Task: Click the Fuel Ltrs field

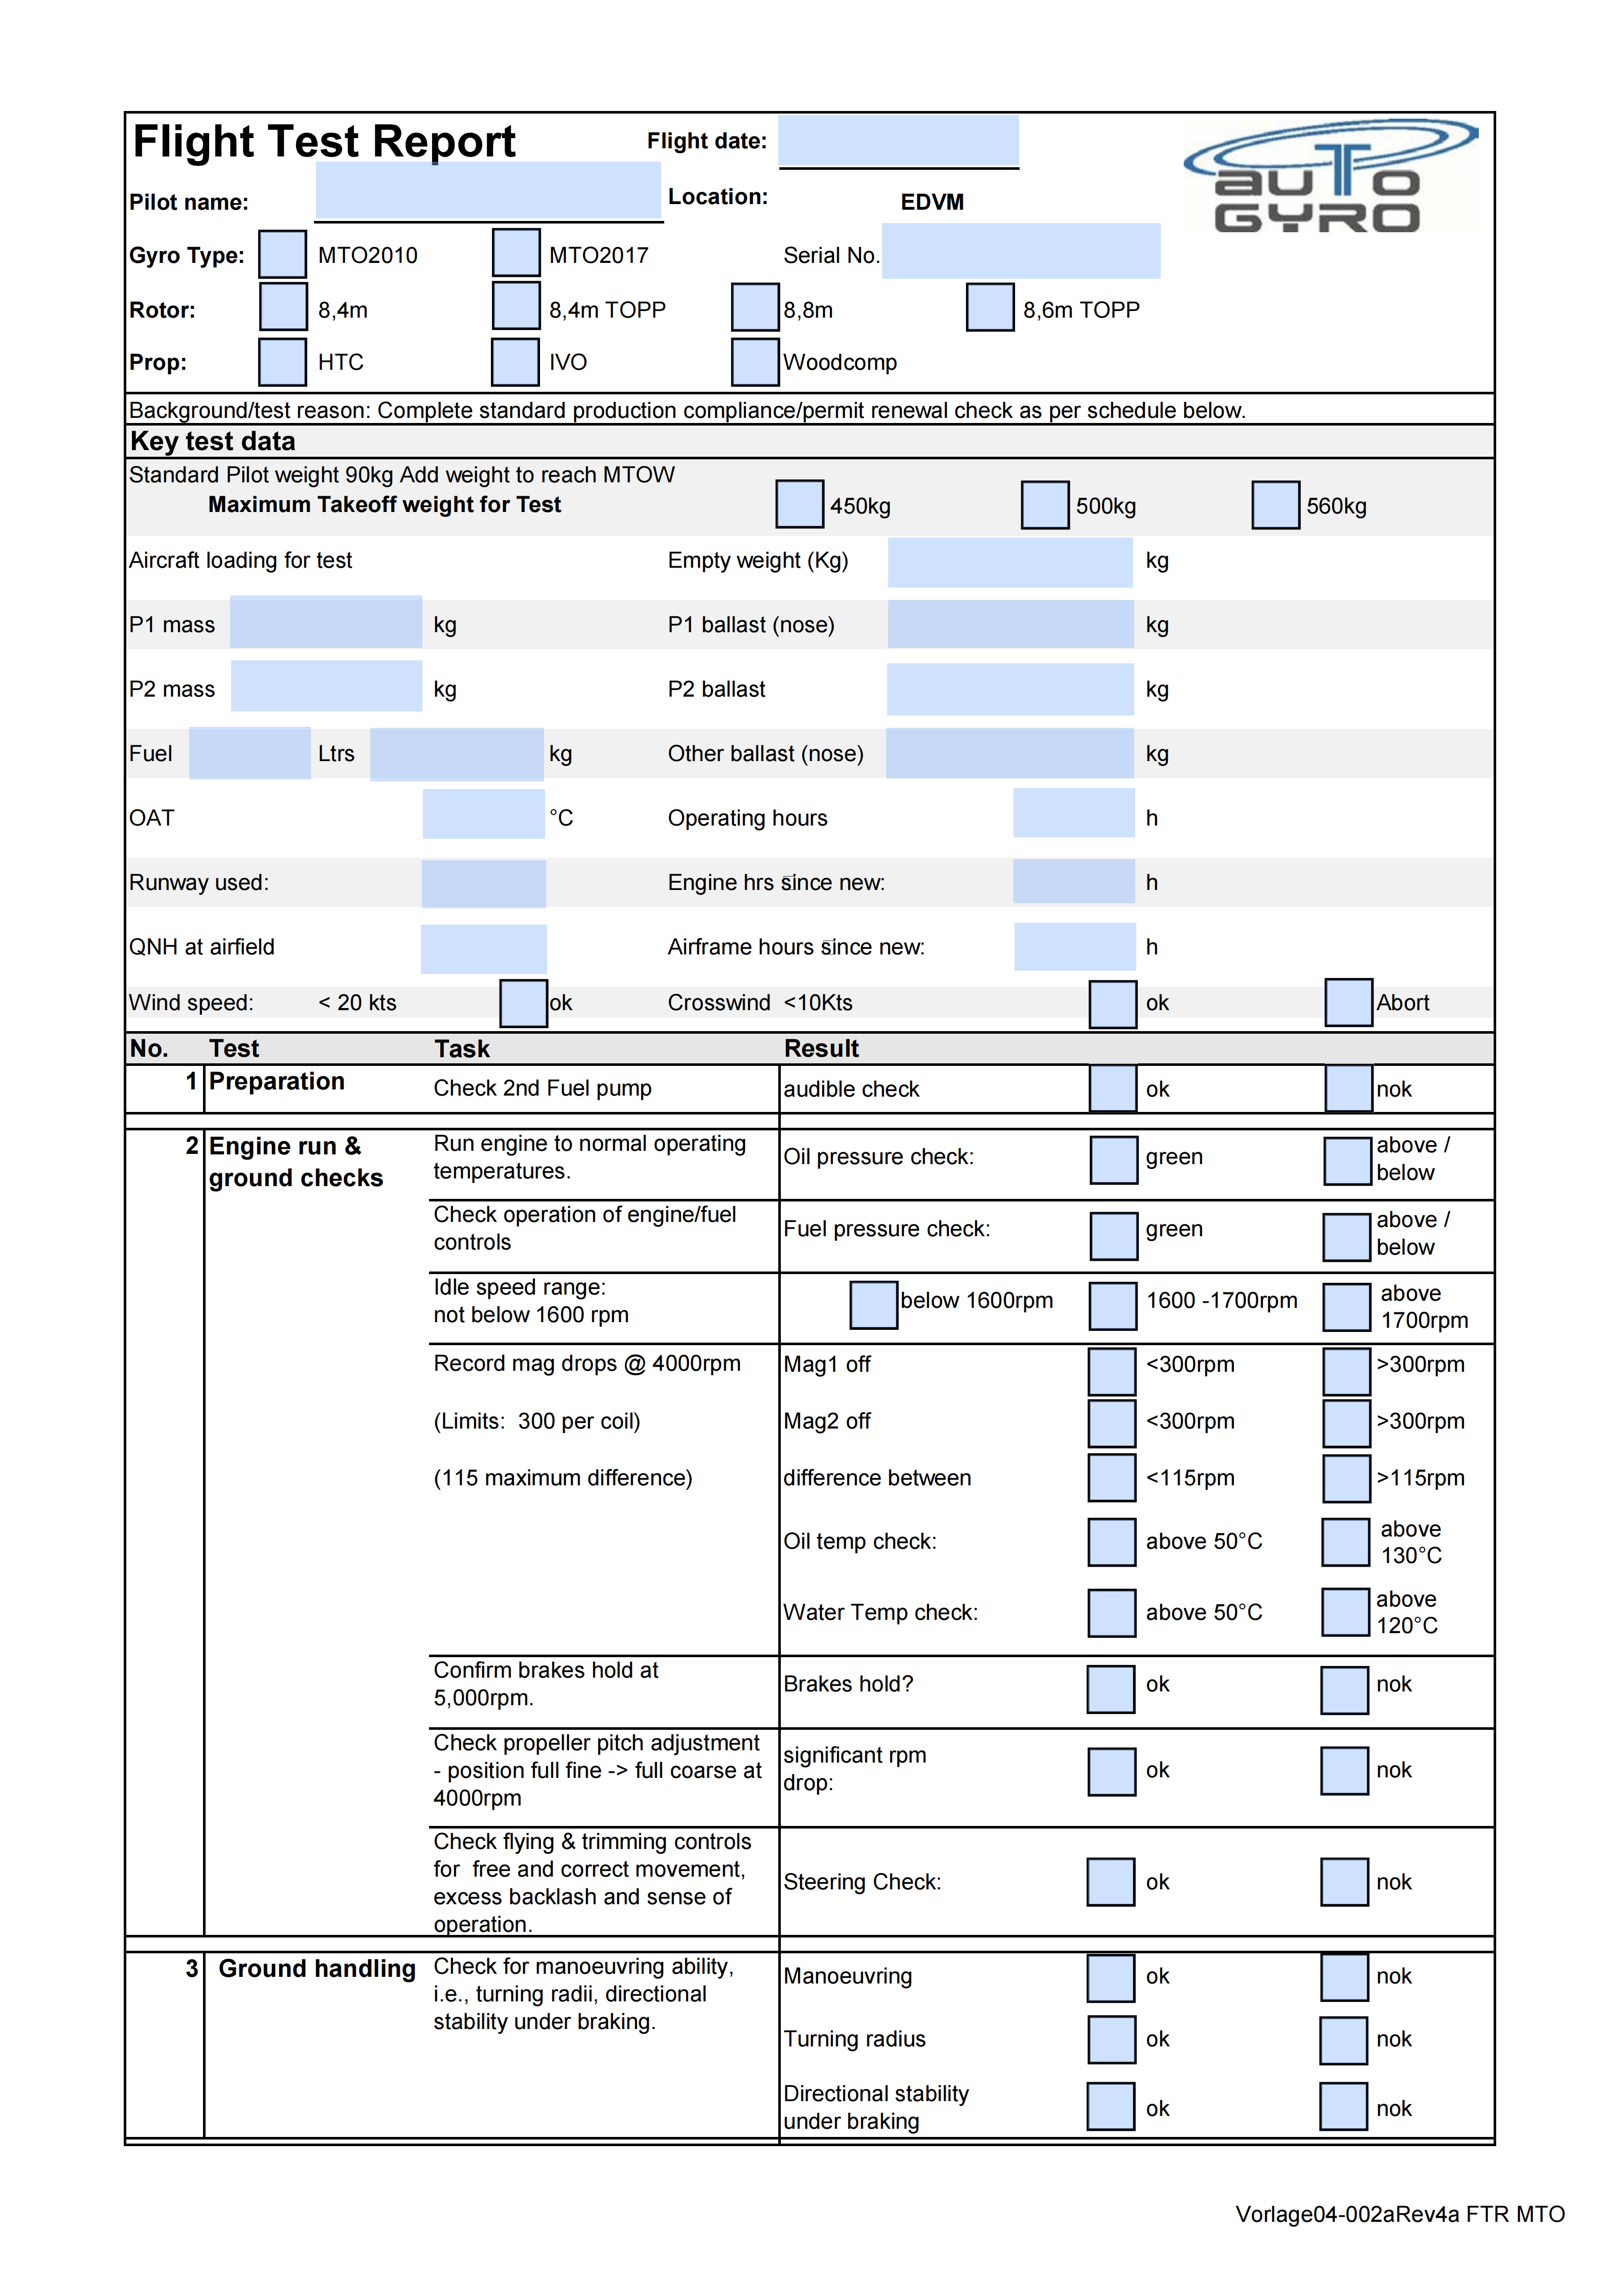Action: tap(250, 753)
